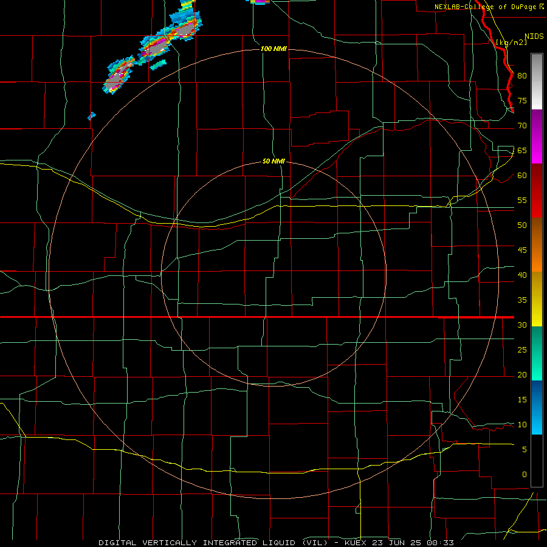Click the 50 scale value

[522, 225]
